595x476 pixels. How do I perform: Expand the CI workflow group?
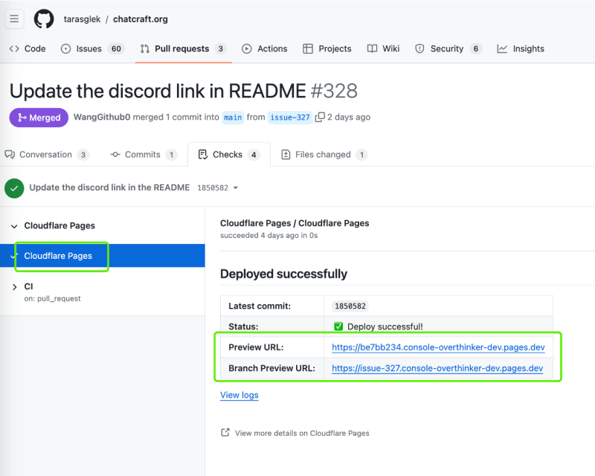tap(14, 287)
